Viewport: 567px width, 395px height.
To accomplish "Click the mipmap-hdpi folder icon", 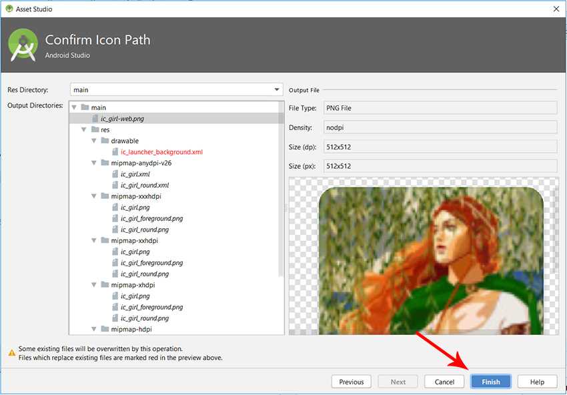I will 105,329.
